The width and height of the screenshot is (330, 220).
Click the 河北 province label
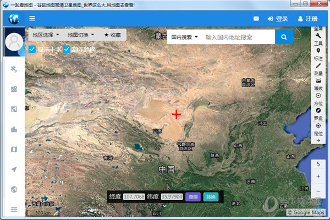click(262, 123)
